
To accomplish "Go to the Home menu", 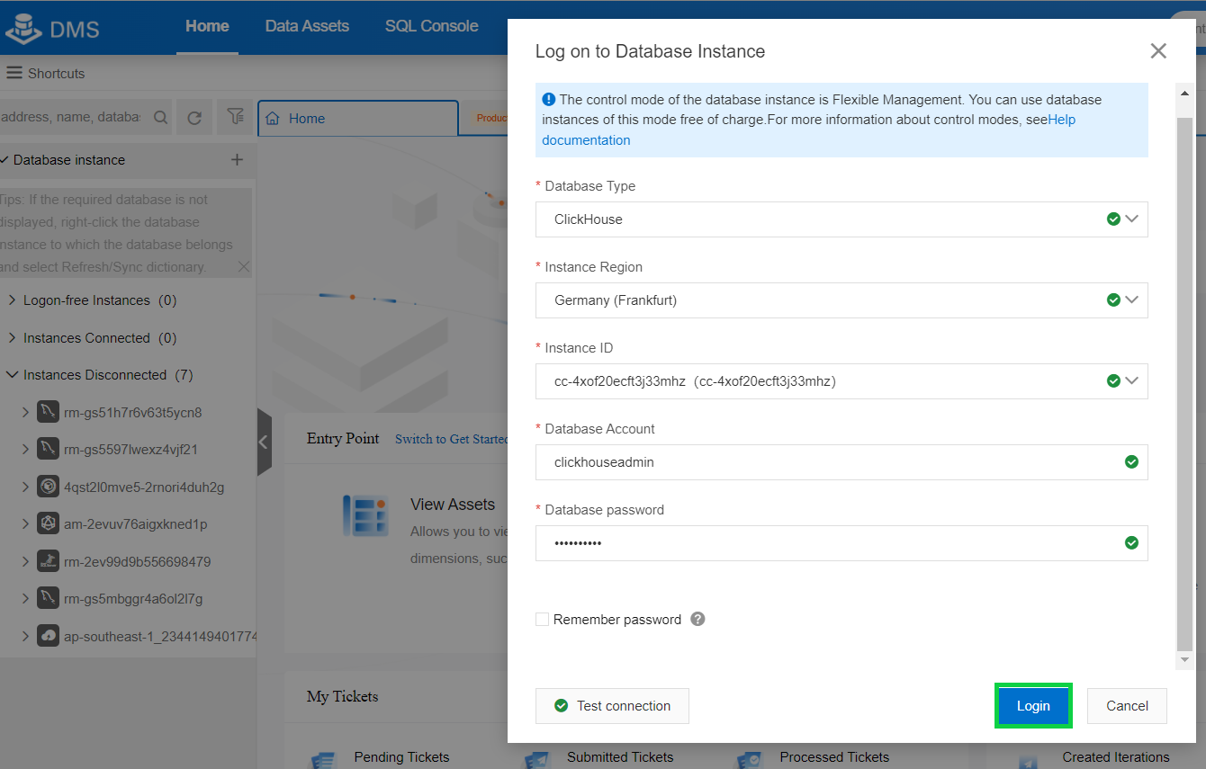I will coord(207,26).
